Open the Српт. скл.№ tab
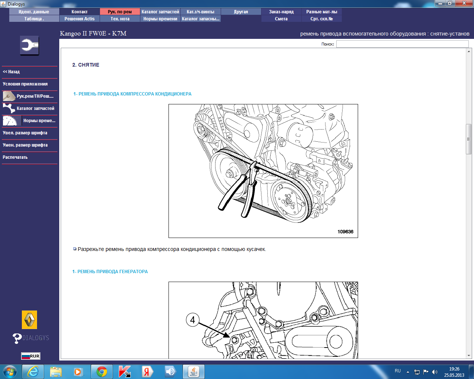Image resolution: width=474 pixels, height=379 pixels. (x=322, y=19)
